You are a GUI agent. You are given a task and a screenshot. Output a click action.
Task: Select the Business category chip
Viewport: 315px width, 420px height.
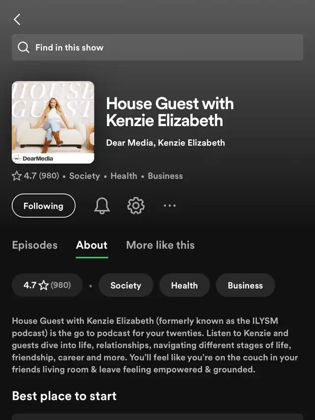246,285
